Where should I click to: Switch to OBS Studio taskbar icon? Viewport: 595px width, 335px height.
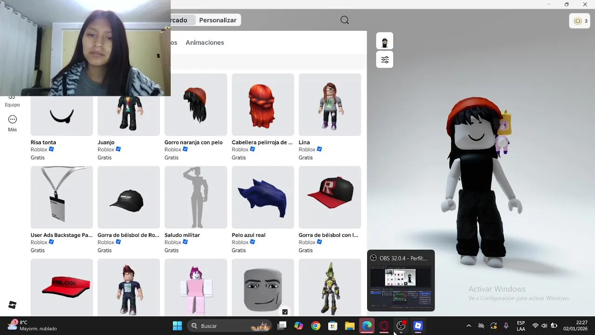click(x=401, y=326)
